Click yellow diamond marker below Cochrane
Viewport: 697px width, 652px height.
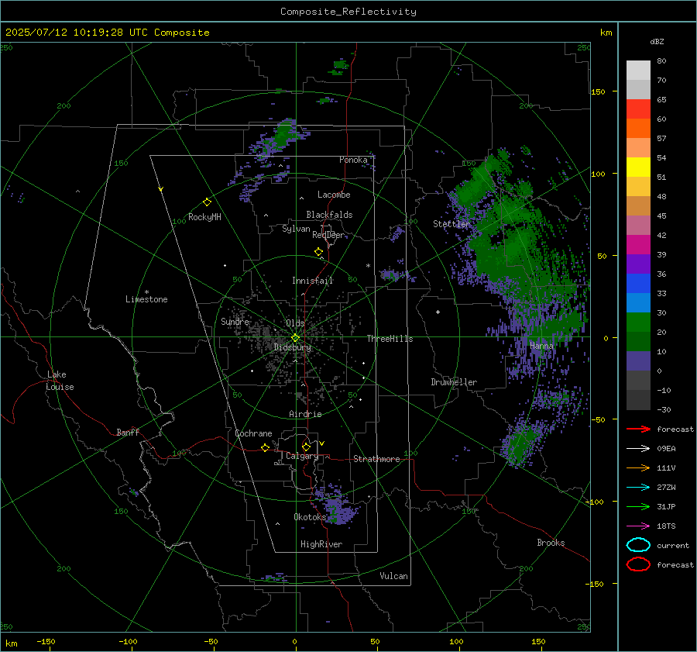pyautogui.click(x=266, y=447)
